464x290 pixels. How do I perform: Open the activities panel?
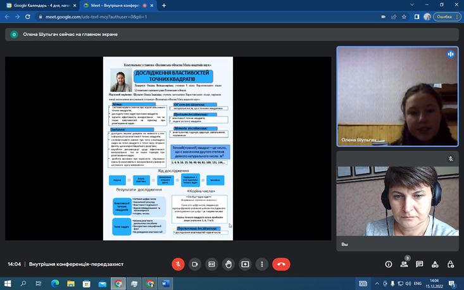coord(434,264)
